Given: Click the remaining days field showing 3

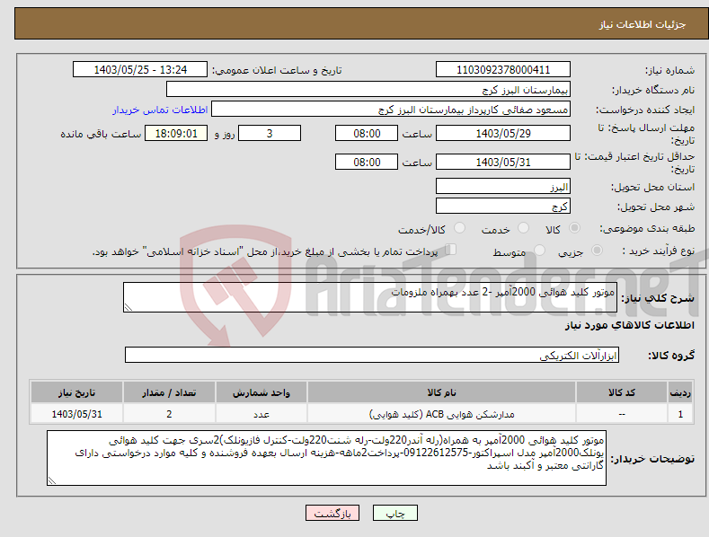Looking at the screenshot, I should click(x=270, y=133).
